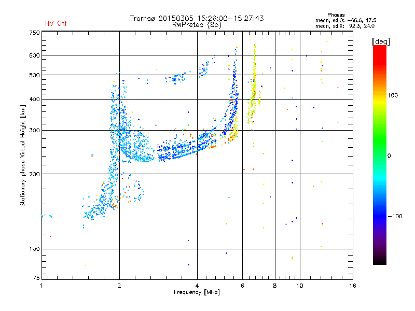Click the 'Frequency [MHz]' axis title

click(x=197, y=292)
